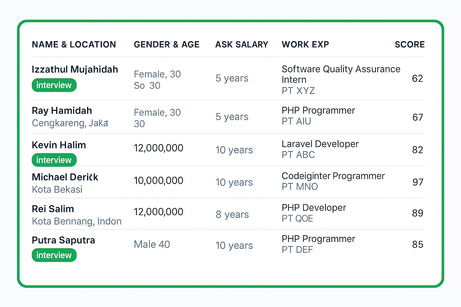Select the WORK EXP column header

tap(305, 44)
